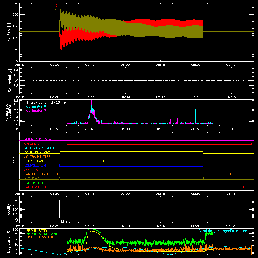Select the Roll period axis title

(10, 80)
